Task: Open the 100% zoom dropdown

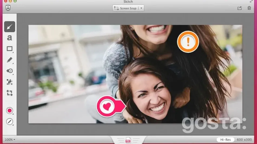Action: click(x=10, y=140)
